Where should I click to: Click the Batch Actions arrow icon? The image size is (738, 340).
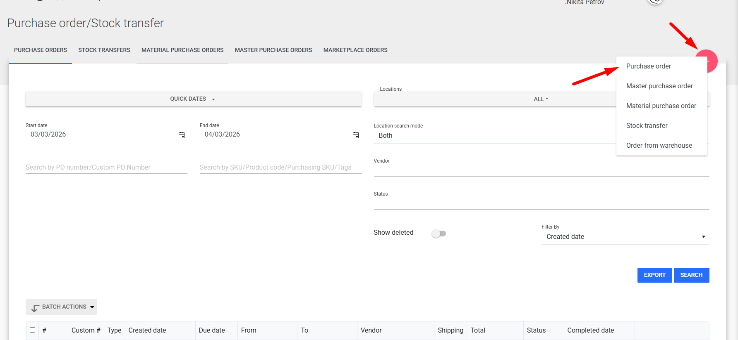tap(35, 307)
